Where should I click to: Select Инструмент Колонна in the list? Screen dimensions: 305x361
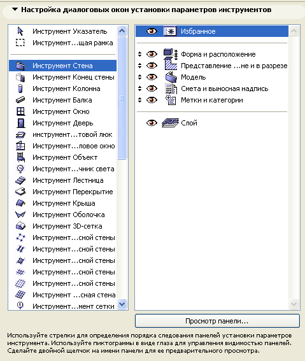tap(63, 88)
